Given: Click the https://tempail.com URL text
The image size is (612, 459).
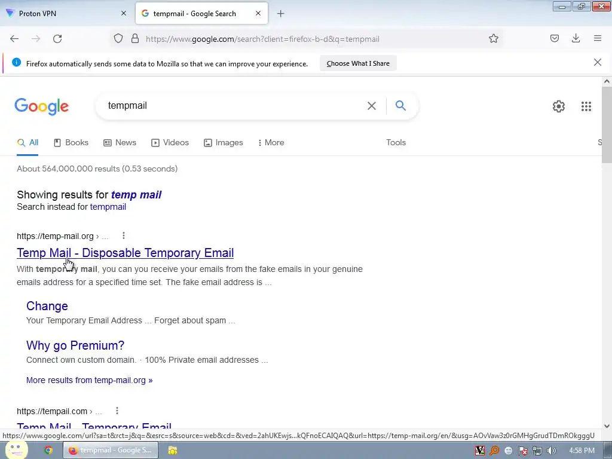Looking at the screenshot, I should click(52, 411).
